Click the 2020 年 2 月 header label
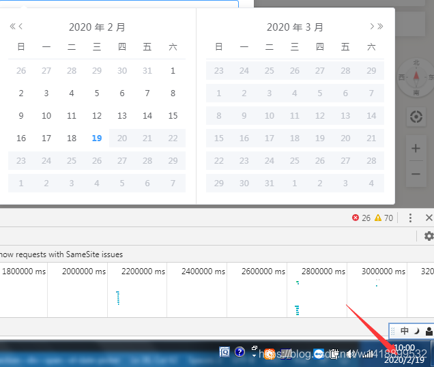This screenshot has width=434, height=367. click(x=97, y=27)
